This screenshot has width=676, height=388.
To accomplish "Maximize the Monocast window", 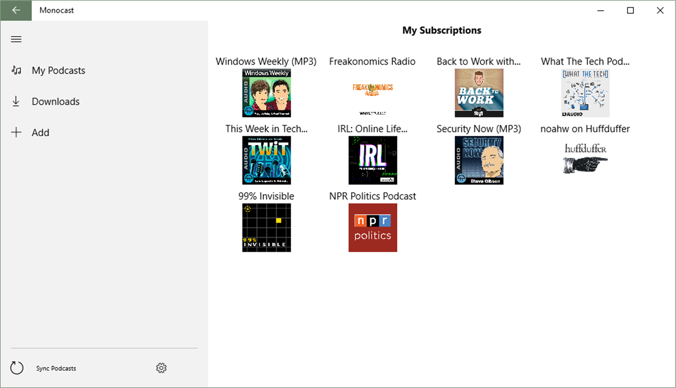I will click(630, 10).
